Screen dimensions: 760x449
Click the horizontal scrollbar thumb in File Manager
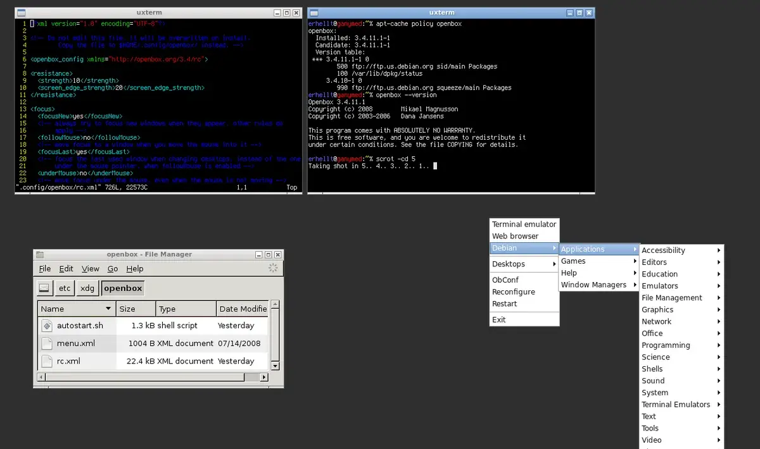[144, 377]
